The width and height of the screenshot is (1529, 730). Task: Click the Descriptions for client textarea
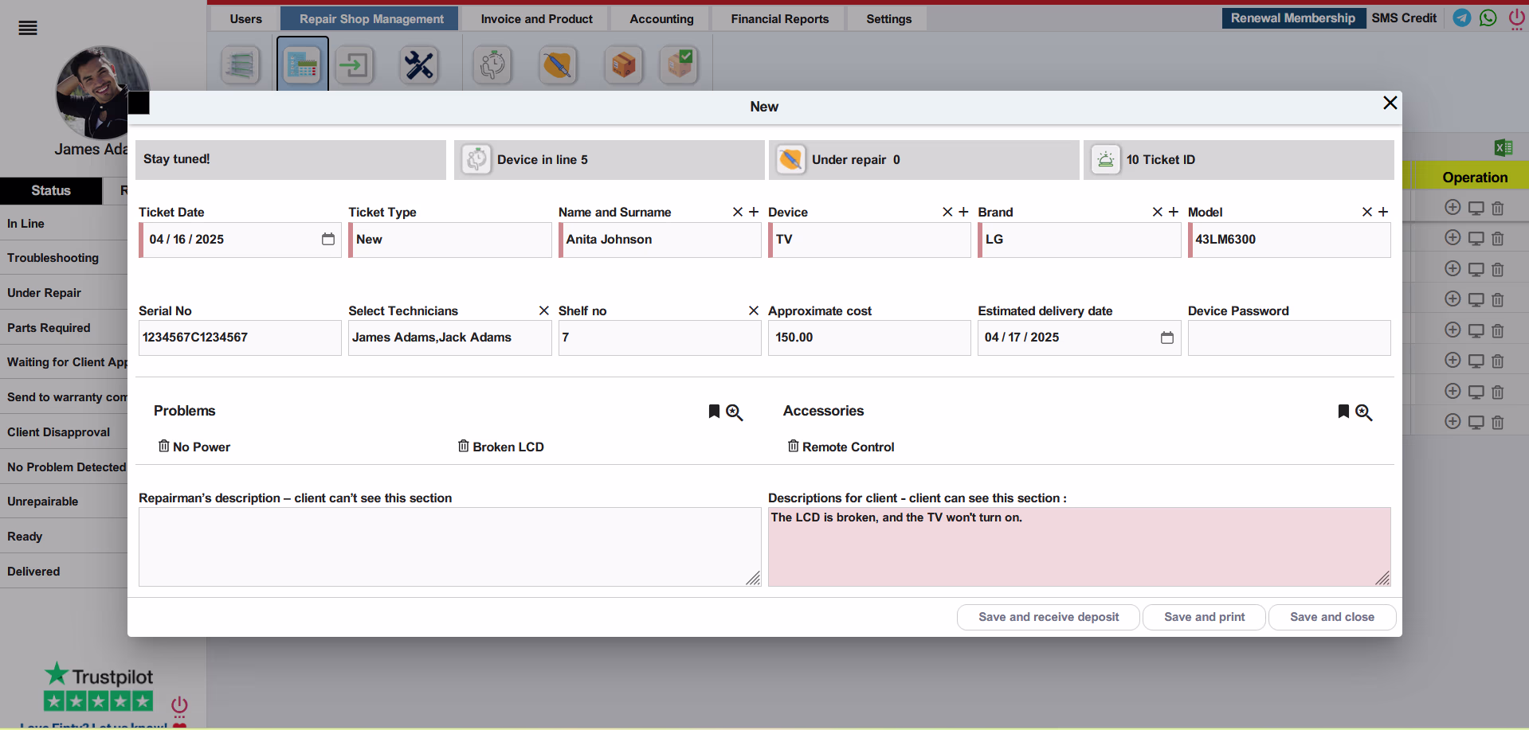pos(1080,547)
